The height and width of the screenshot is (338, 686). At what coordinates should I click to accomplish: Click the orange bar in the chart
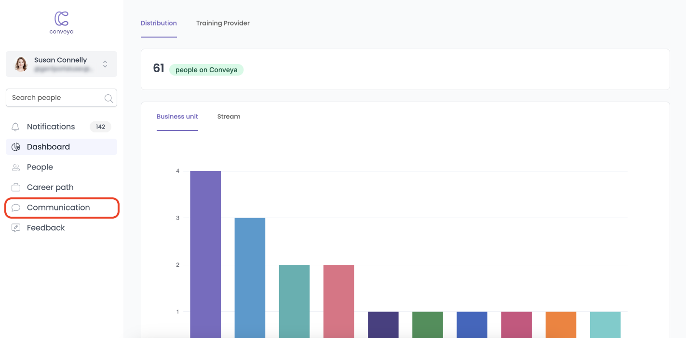(561, 325)
